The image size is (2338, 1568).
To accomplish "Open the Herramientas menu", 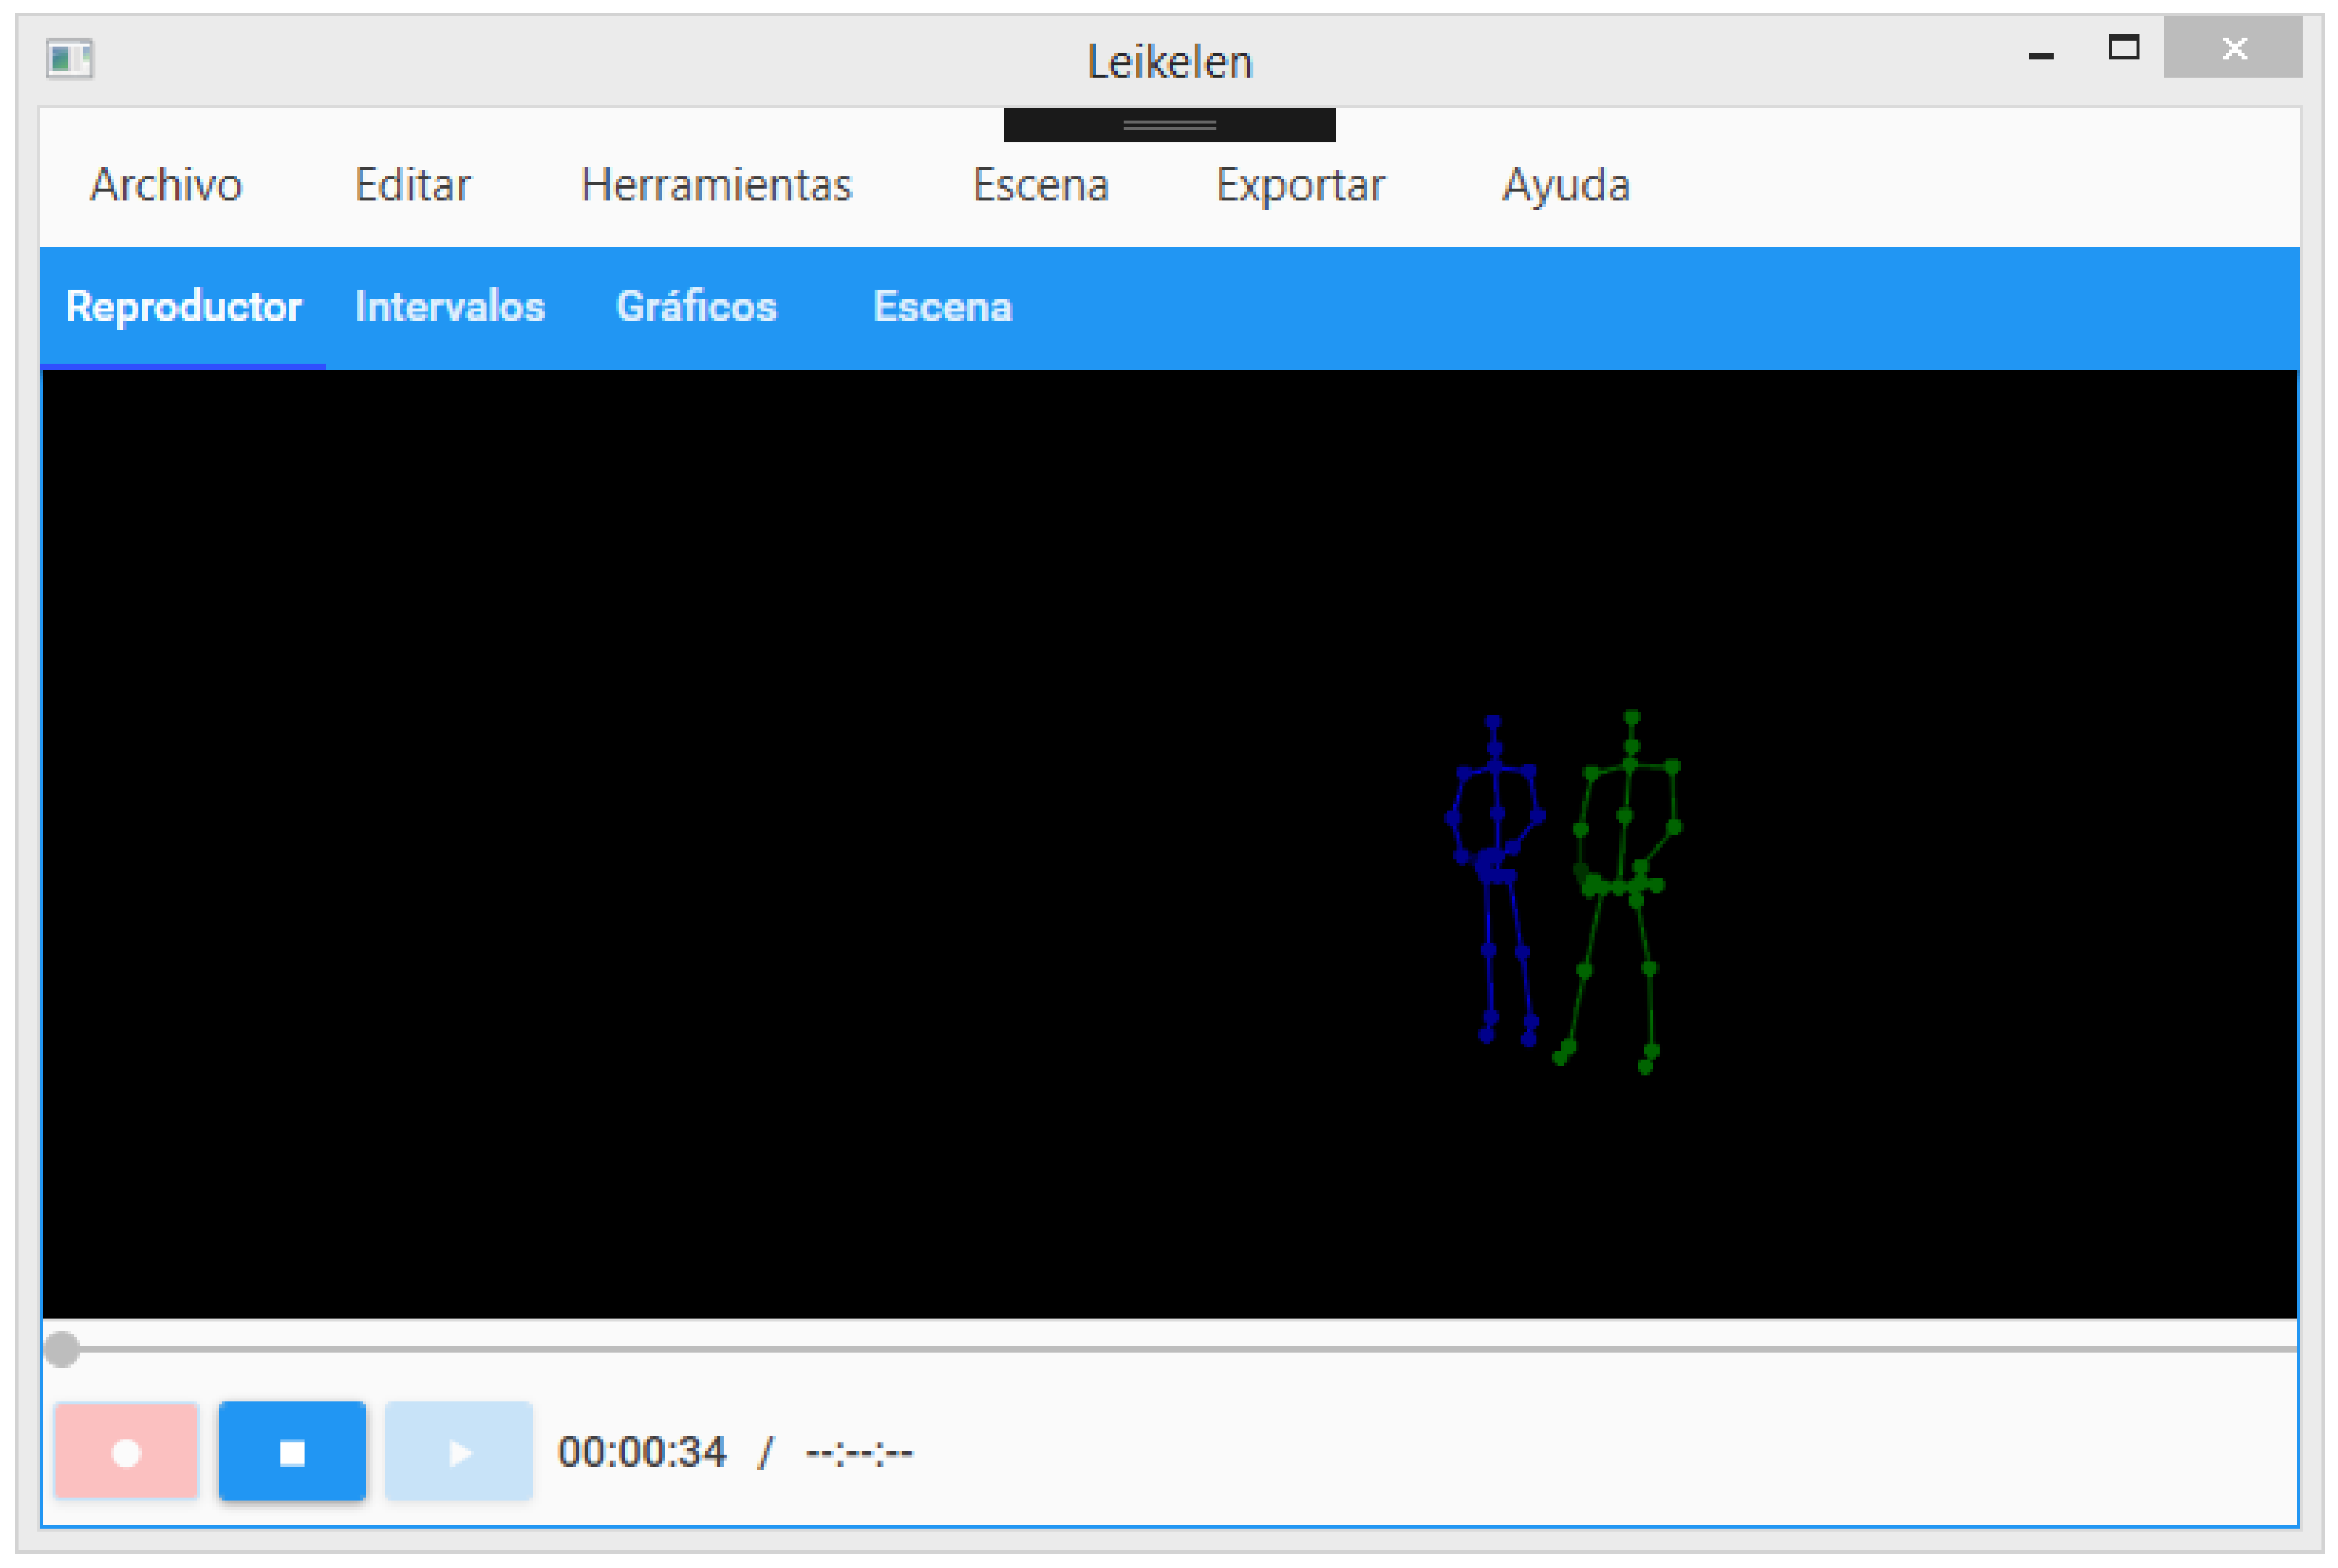I will click(716, 185).
